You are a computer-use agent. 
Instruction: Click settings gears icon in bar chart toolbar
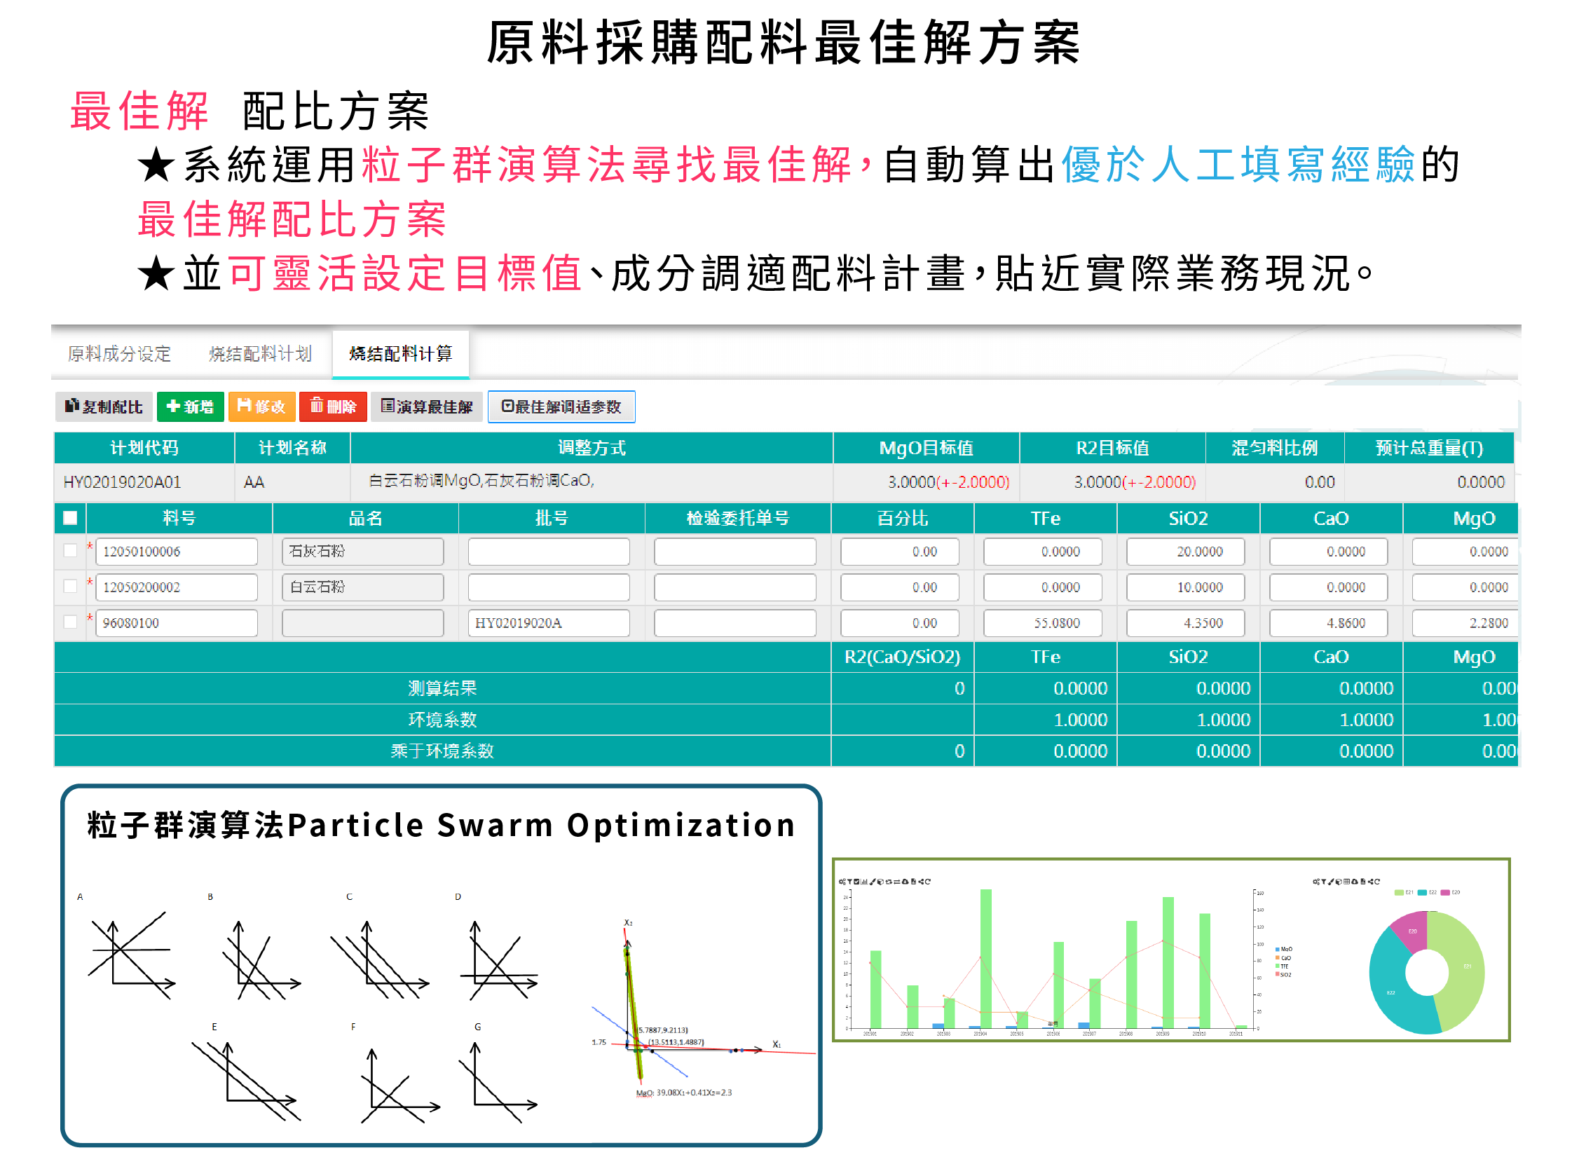click(x=842, y=882)
